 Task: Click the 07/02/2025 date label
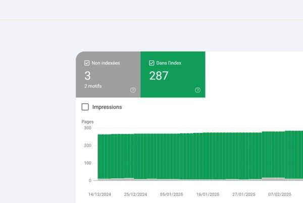tap(280, 194)
